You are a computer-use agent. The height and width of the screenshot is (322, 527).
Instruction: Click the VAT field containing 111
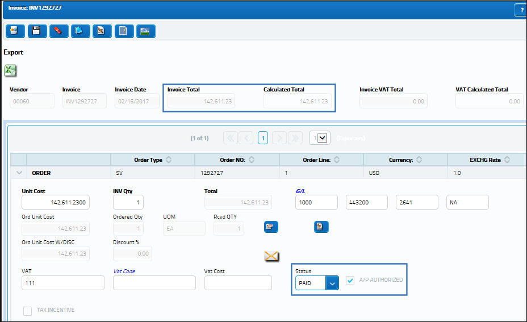[63, 283]
